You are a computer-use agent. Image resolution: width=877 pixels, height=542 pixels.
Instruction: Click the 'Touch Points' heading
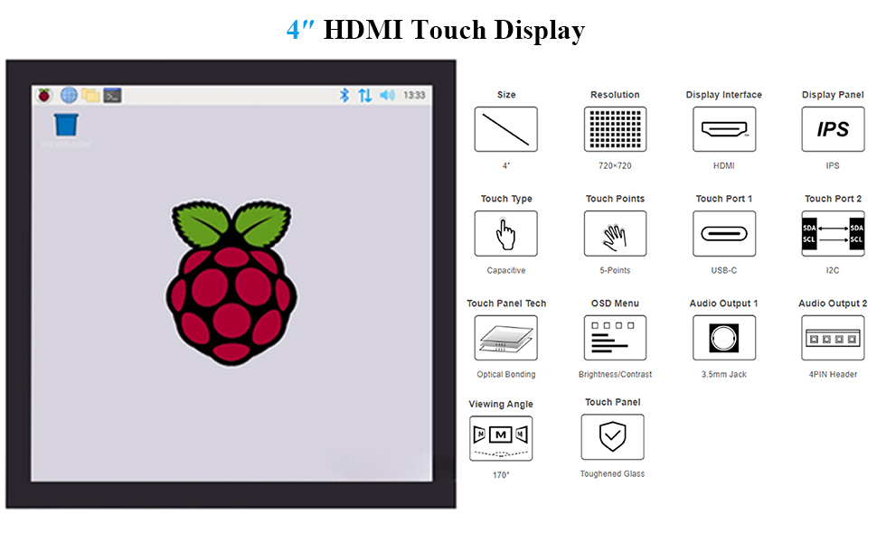tap(615, 199)
